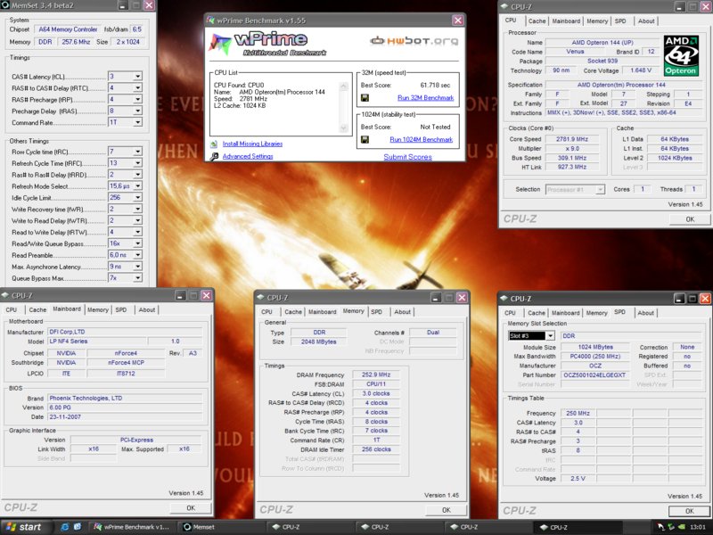Screen dimensions: 713x535
Task: Close the wPrime Benchmark window
Action: [x=457, y=21]
